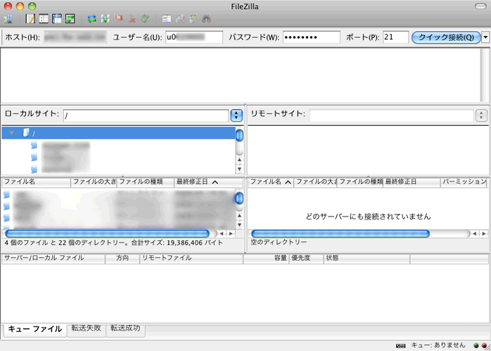Image resolution: width=491 pixels, height=351 pixels.
Task: Click the disconnect from server icon
Action: point(132,19)
